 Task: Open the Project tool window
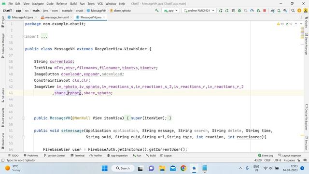point(3,21)
